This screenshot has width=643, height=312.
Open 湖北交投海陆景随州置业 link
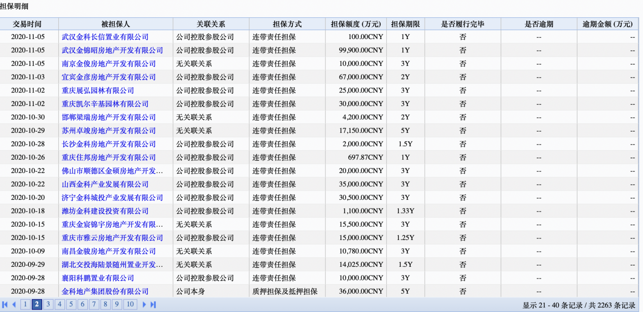coord(112,264)
